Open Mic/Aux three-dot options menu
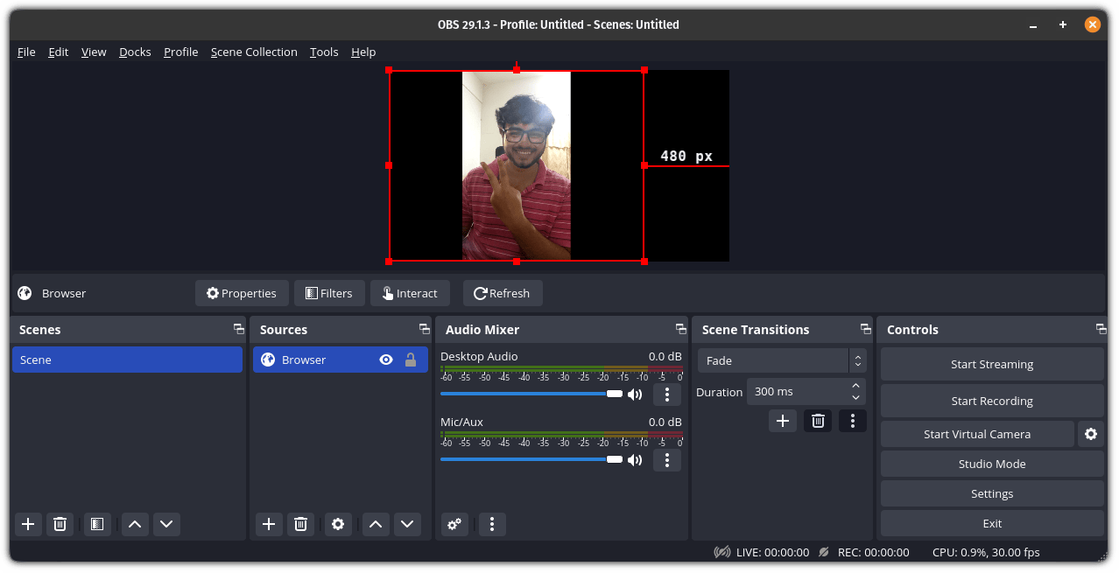Image resolution: width=1119 pixels, height=573 pixels. 667,460
